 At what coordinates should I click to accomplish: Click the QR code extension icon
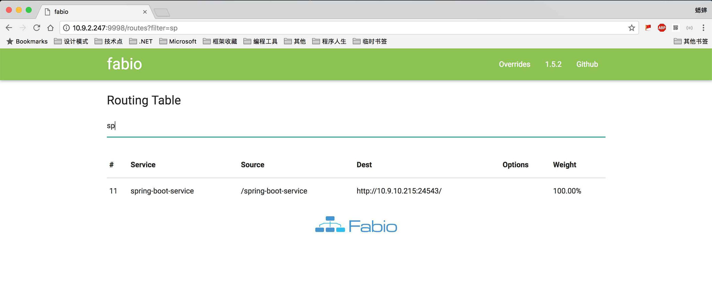[676, 28]
